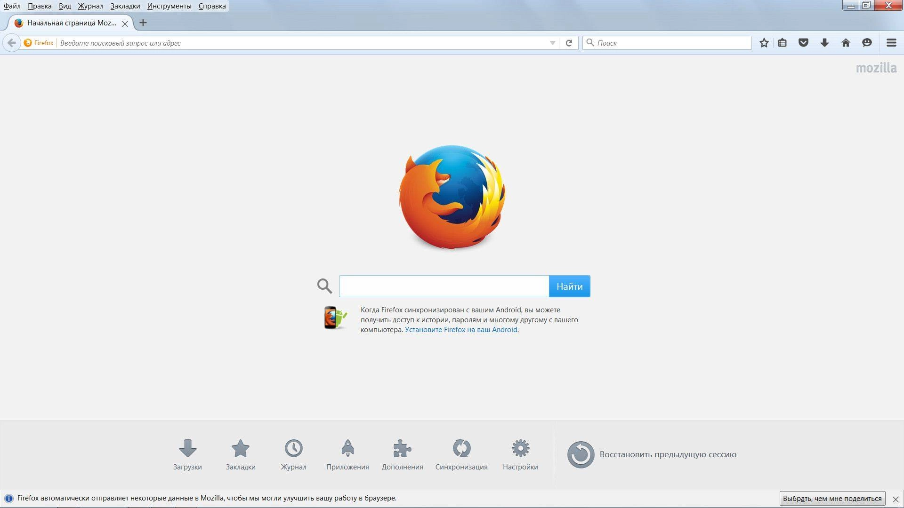Open the Справка menu

coord(212,6)
